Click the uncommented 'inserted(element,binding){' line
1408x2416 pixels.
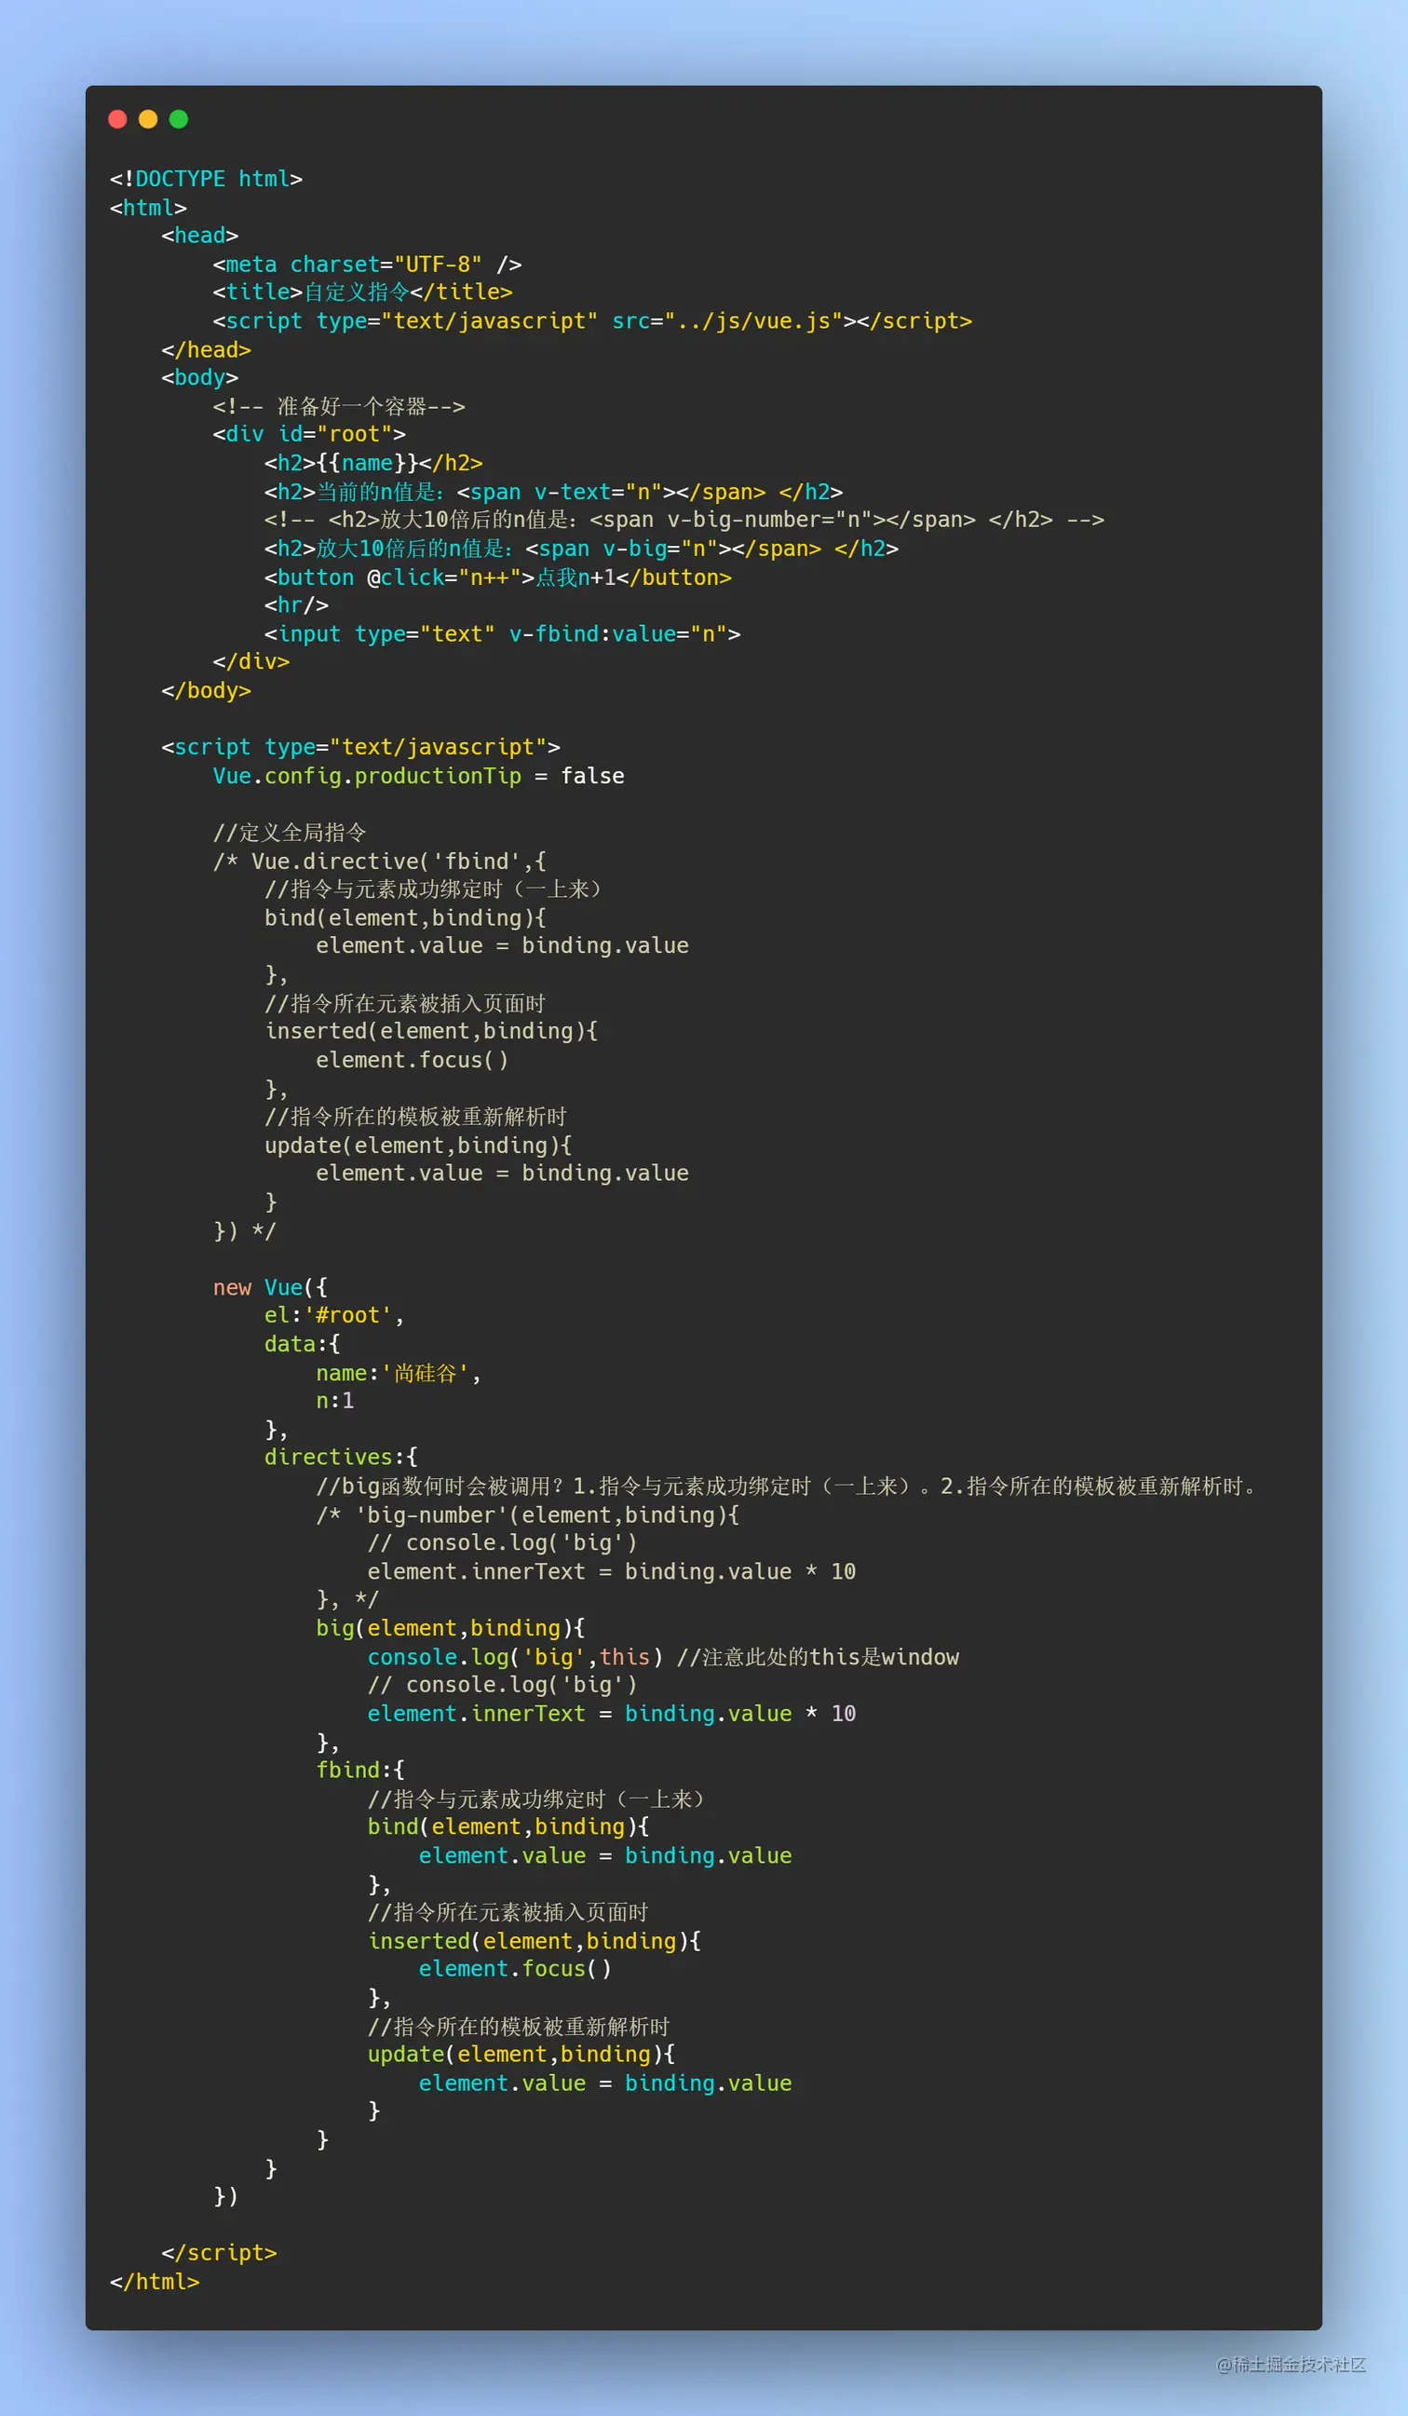(534, 1940)
